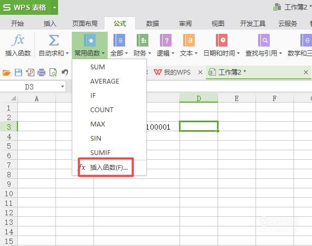Click the export to PDF icon

(x=30, y=72)
